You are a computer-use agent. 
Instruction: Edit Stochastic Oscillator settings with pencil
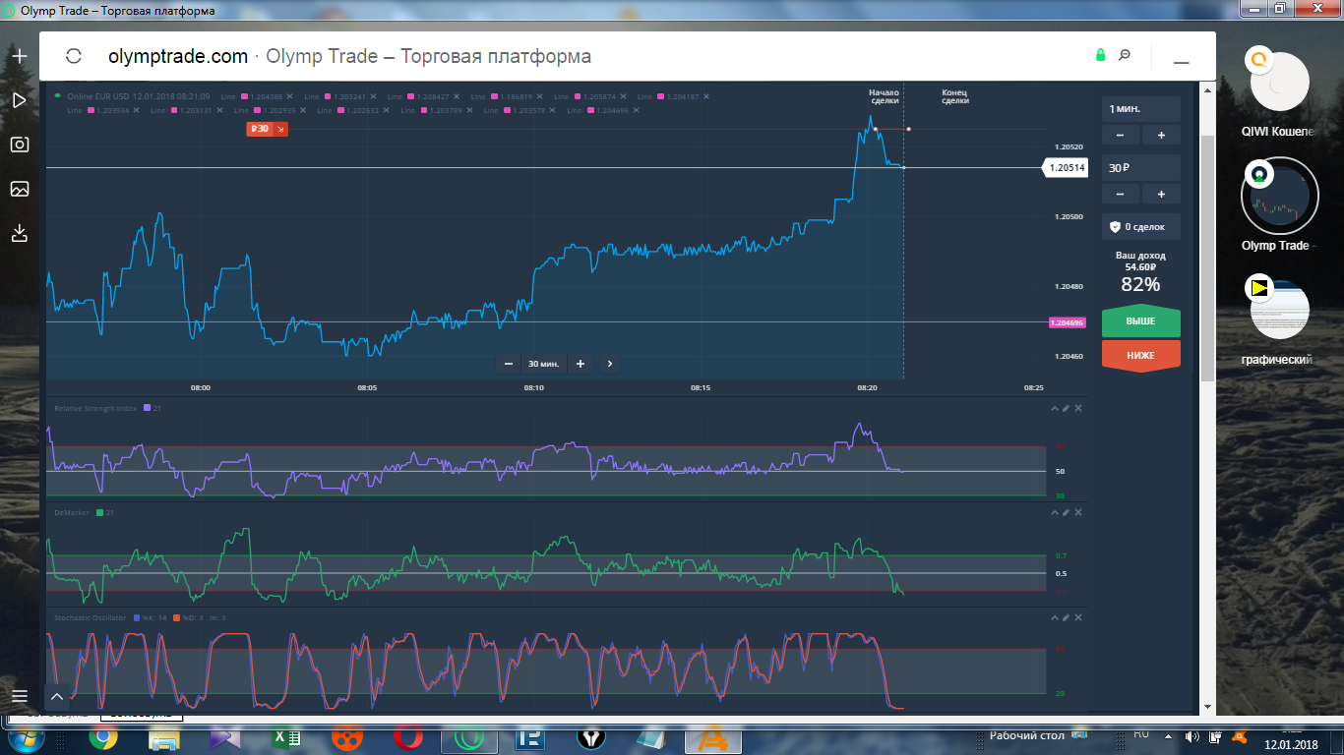pyautogui.click(x=1066, y=617)
